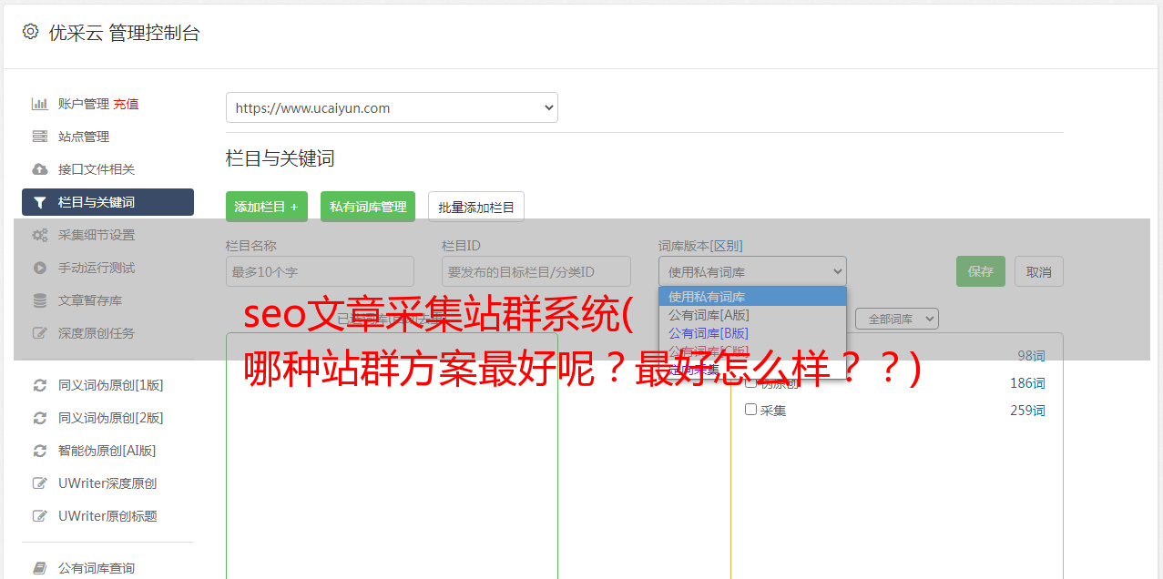Image resolution: width=1163 pixels, height=579 pixels.
Task: Click the 259词 count
Action: pos(1027,411)
